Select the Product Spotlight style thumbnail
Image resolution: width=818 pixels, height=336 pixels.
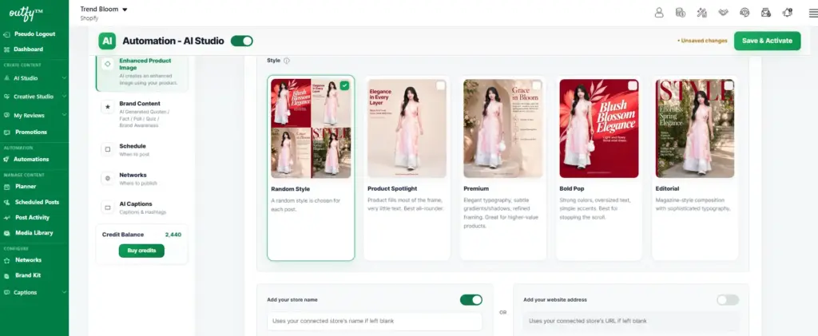tap(407, 128)
